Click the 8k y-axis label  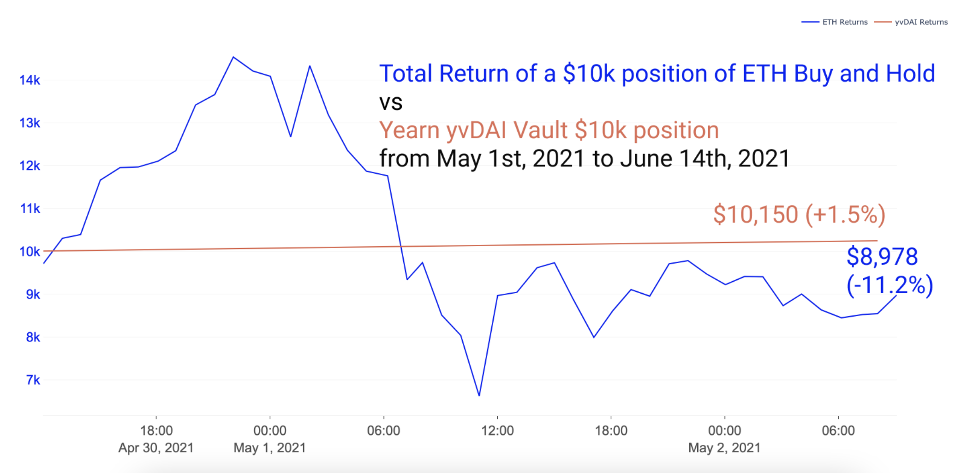tap(33, 337)
